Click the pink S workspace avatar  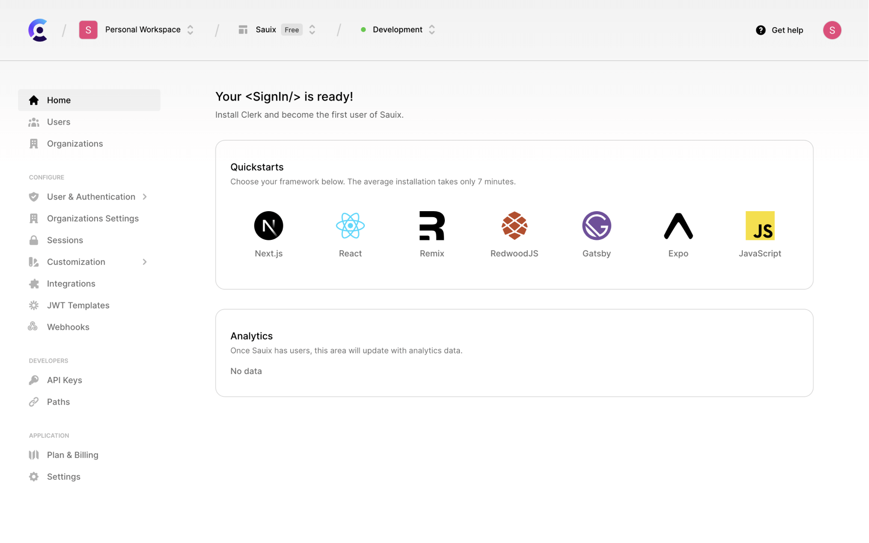[88, 30]
